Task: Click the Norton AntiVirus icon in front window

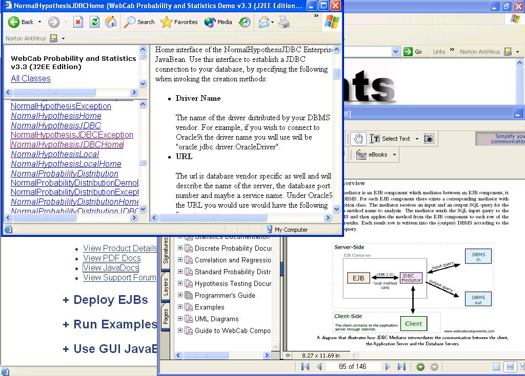Action: tap(53, 38)
